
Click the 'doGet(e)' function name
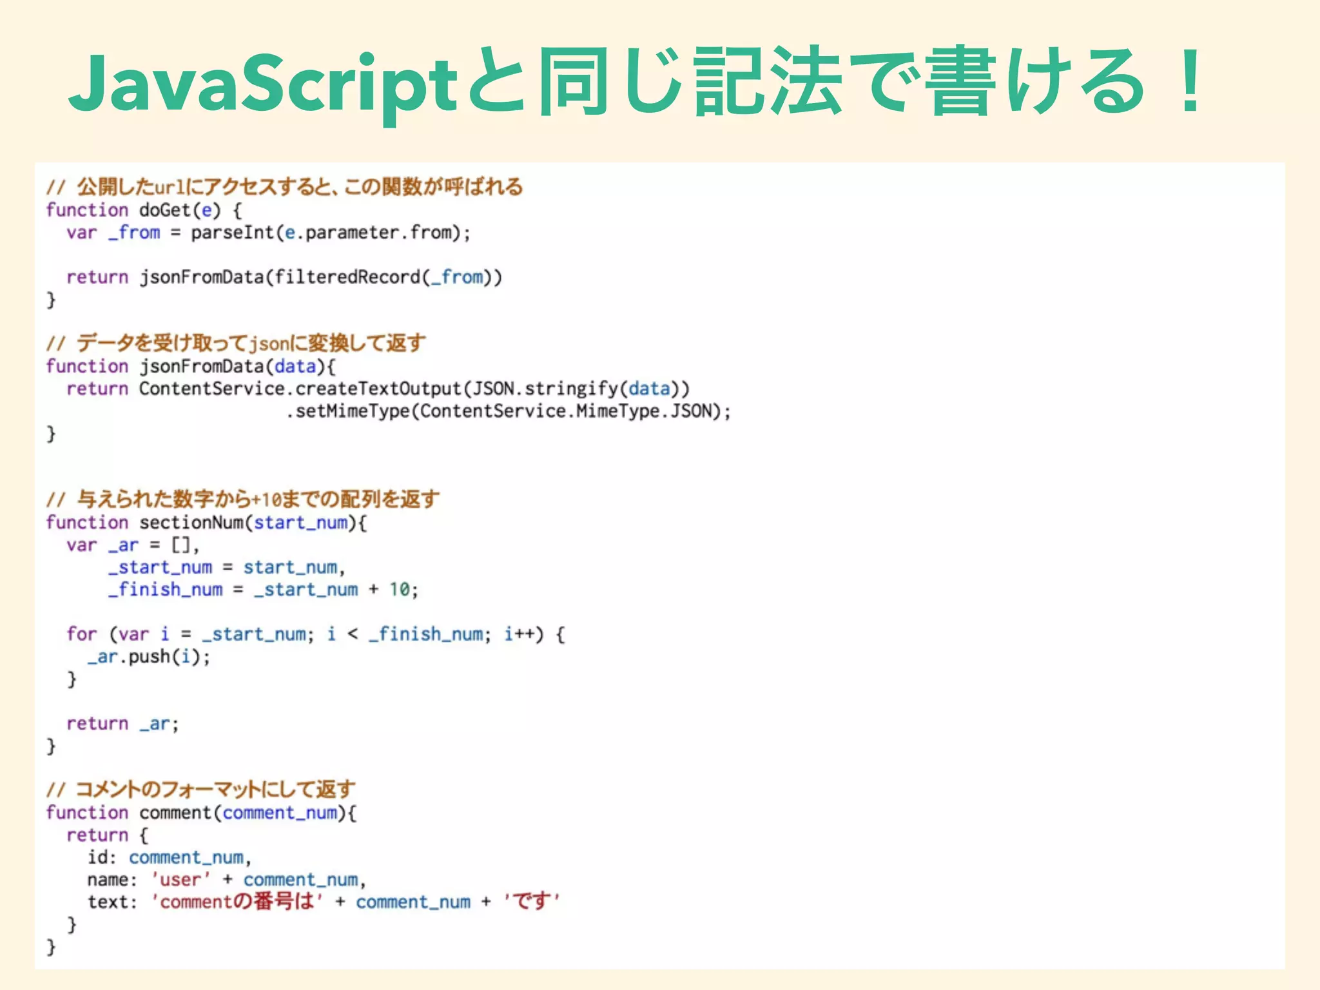tap(180, 210)
